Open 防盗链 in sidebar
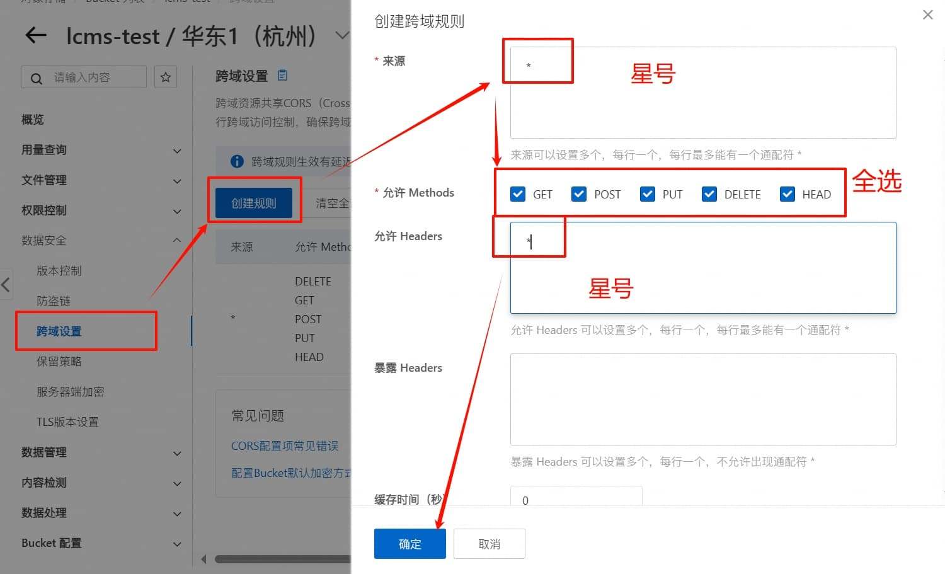The height and width of the screenshot is (574, 945). pos(54,301)
